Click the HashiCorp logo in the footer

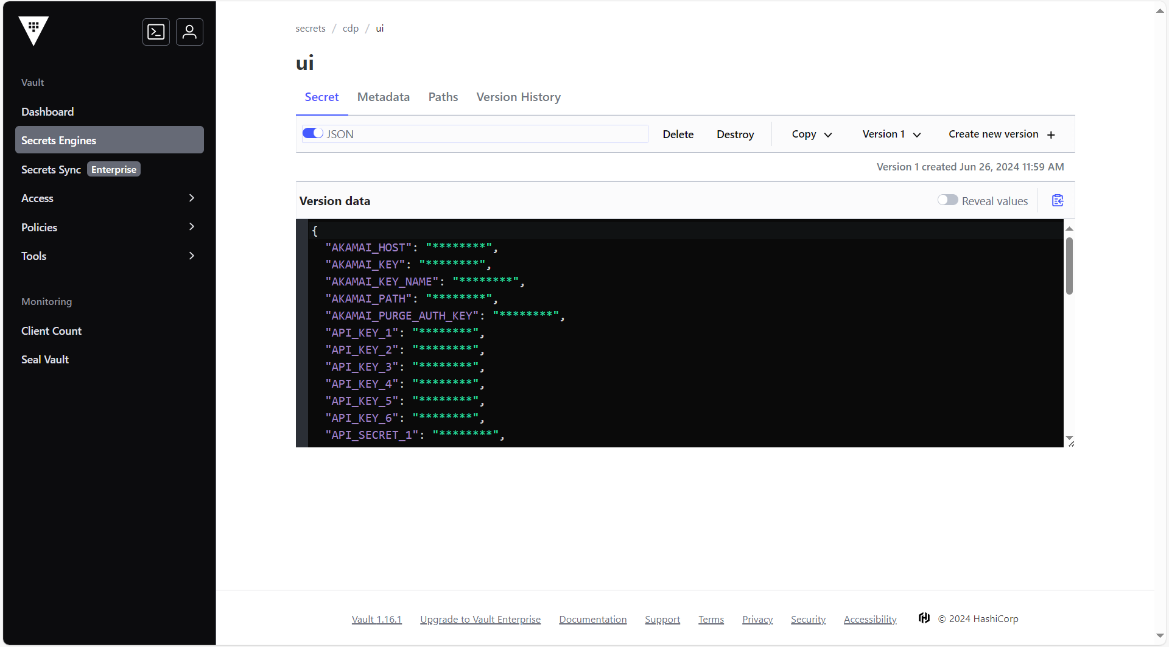[924, 618]
